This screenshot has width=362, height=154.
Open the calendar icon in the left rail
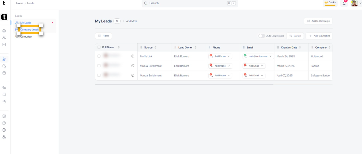[4, 73]
